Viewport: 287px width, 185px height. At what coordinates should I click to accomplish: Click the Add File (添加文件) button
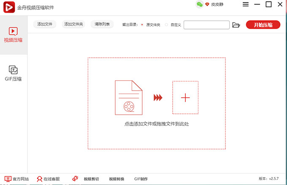(x=45, y=24)
